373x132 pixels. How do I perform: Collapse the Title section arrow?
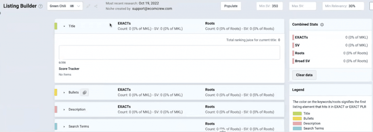(x=64, y=26)
